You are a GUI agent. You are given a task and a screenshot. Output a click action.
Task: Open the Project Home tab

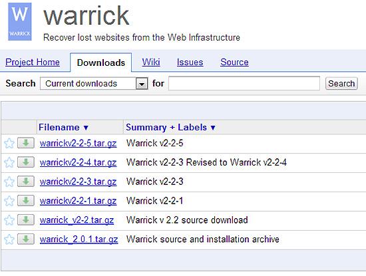point(33,63)
